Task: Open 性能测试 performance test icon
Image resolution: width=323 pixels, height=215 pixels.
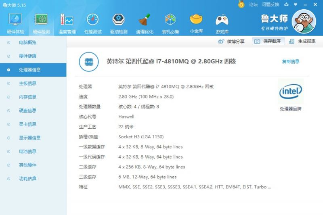Action: click(x=93, y=23)
